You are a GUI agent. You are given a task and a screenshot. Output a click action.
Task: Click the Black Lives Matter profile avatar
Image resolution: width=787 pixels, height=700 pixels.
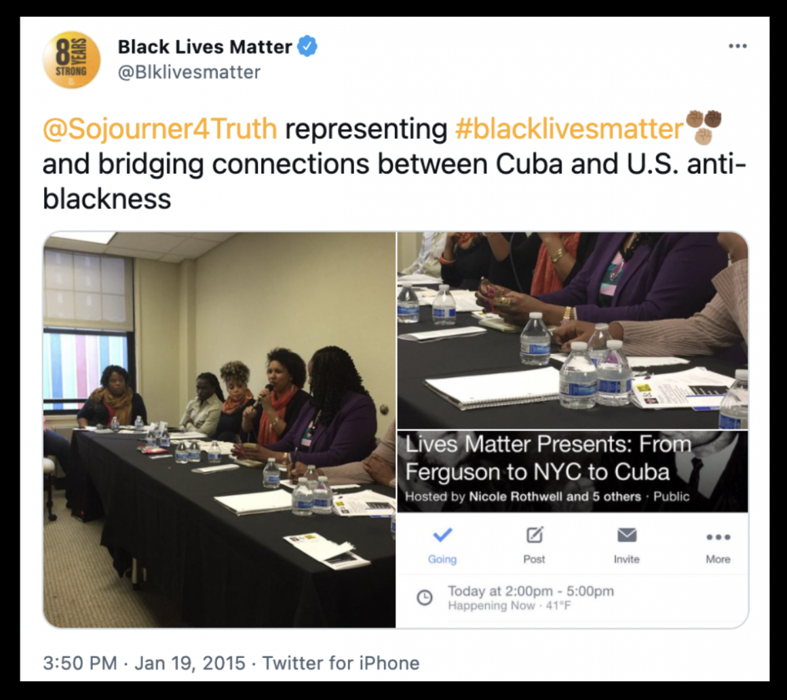[x=71, y=60]
